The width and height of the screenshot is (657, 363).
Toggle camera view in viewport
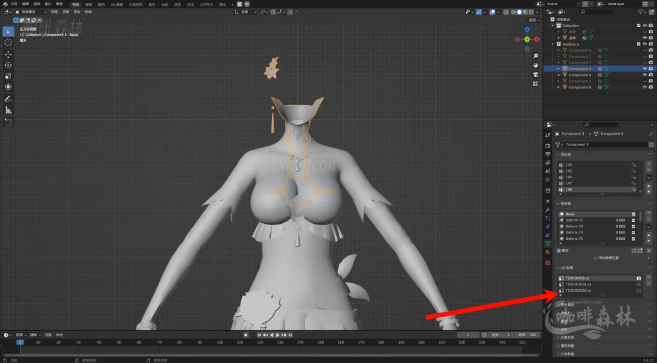[536, 74]
